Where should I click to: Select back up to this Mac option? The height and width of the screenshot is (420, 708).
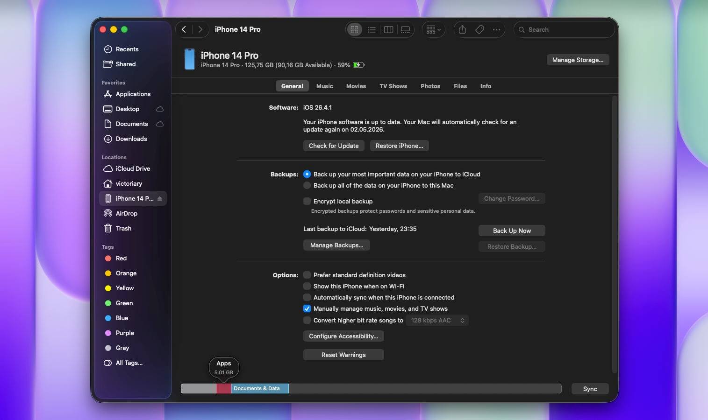(307, 185)
